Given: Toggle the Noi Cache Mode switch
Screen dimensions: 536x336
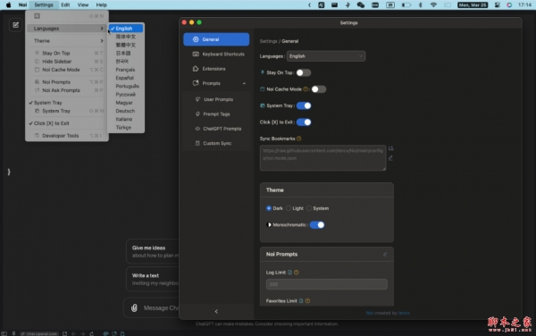Looking at the screenshot, I should [319, 89].
